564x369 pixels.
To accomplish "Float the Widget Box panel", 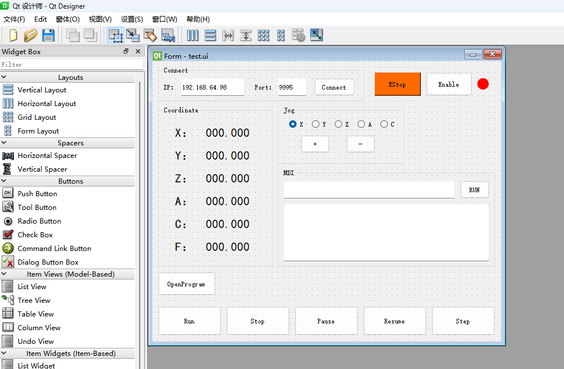I will (x=126, y=51).
